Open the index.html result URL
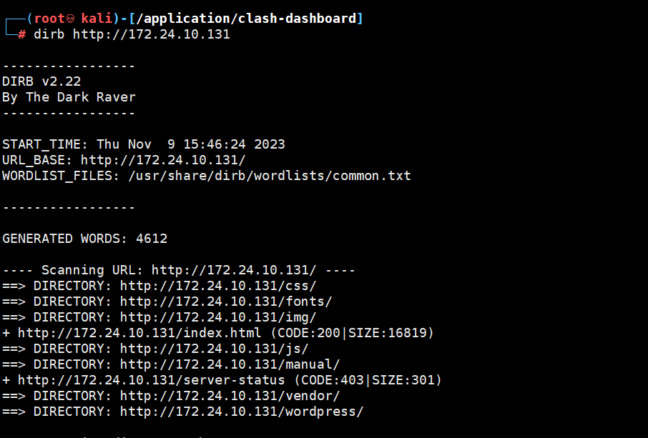This screenshot has height=438, width=648. click(x=139, y=333)
